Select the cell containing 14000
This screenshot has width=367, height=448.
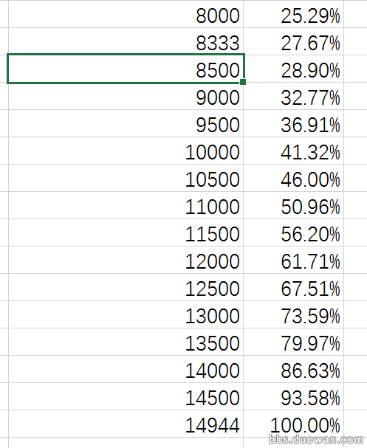pyautogui.click(x=126, y=369)
